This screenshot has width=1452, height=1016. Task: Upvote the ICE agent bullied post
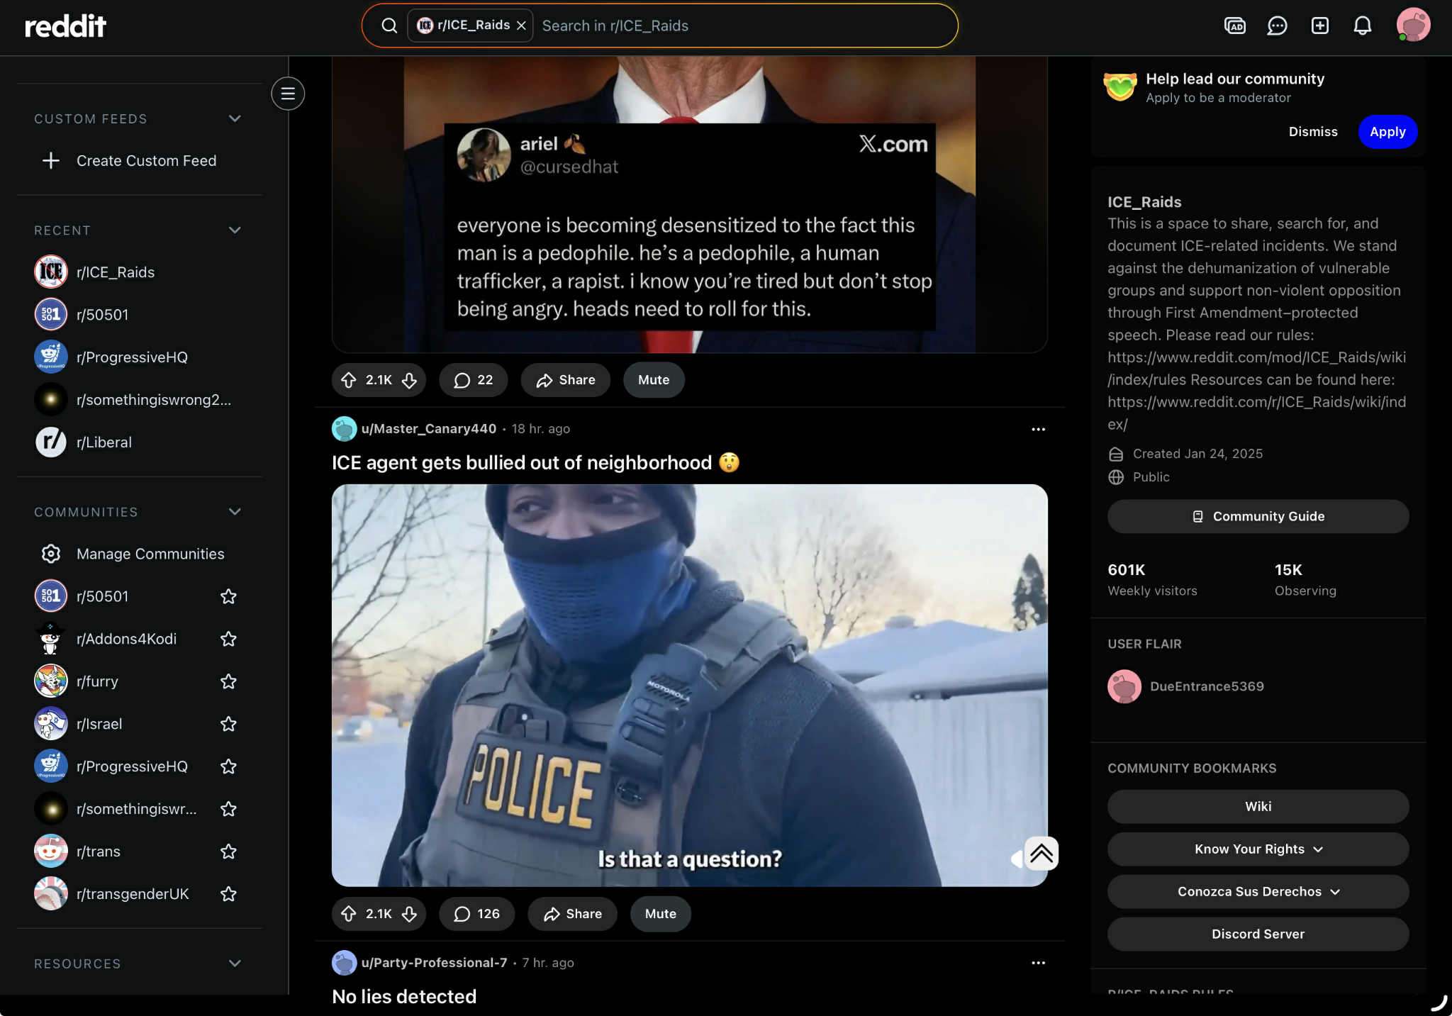tap(348, 914)
